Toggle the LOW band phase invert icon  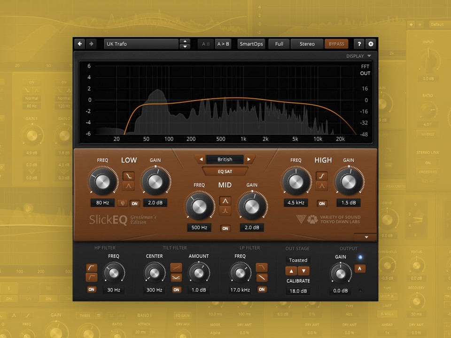pos(123,203)
